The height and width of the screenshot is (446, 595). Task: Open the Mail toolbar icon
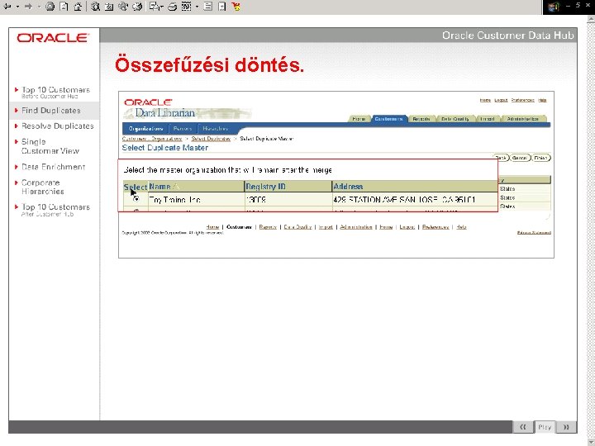154,7
